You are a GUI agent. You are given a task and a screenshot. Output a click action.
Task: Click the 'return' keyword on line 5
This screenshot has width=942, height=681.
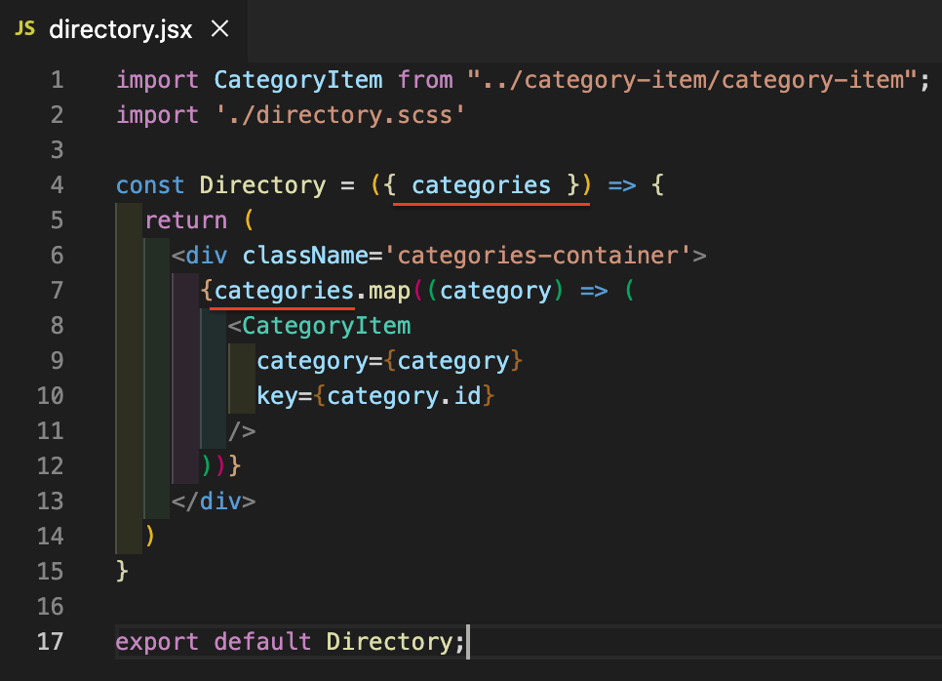(186, 220)
